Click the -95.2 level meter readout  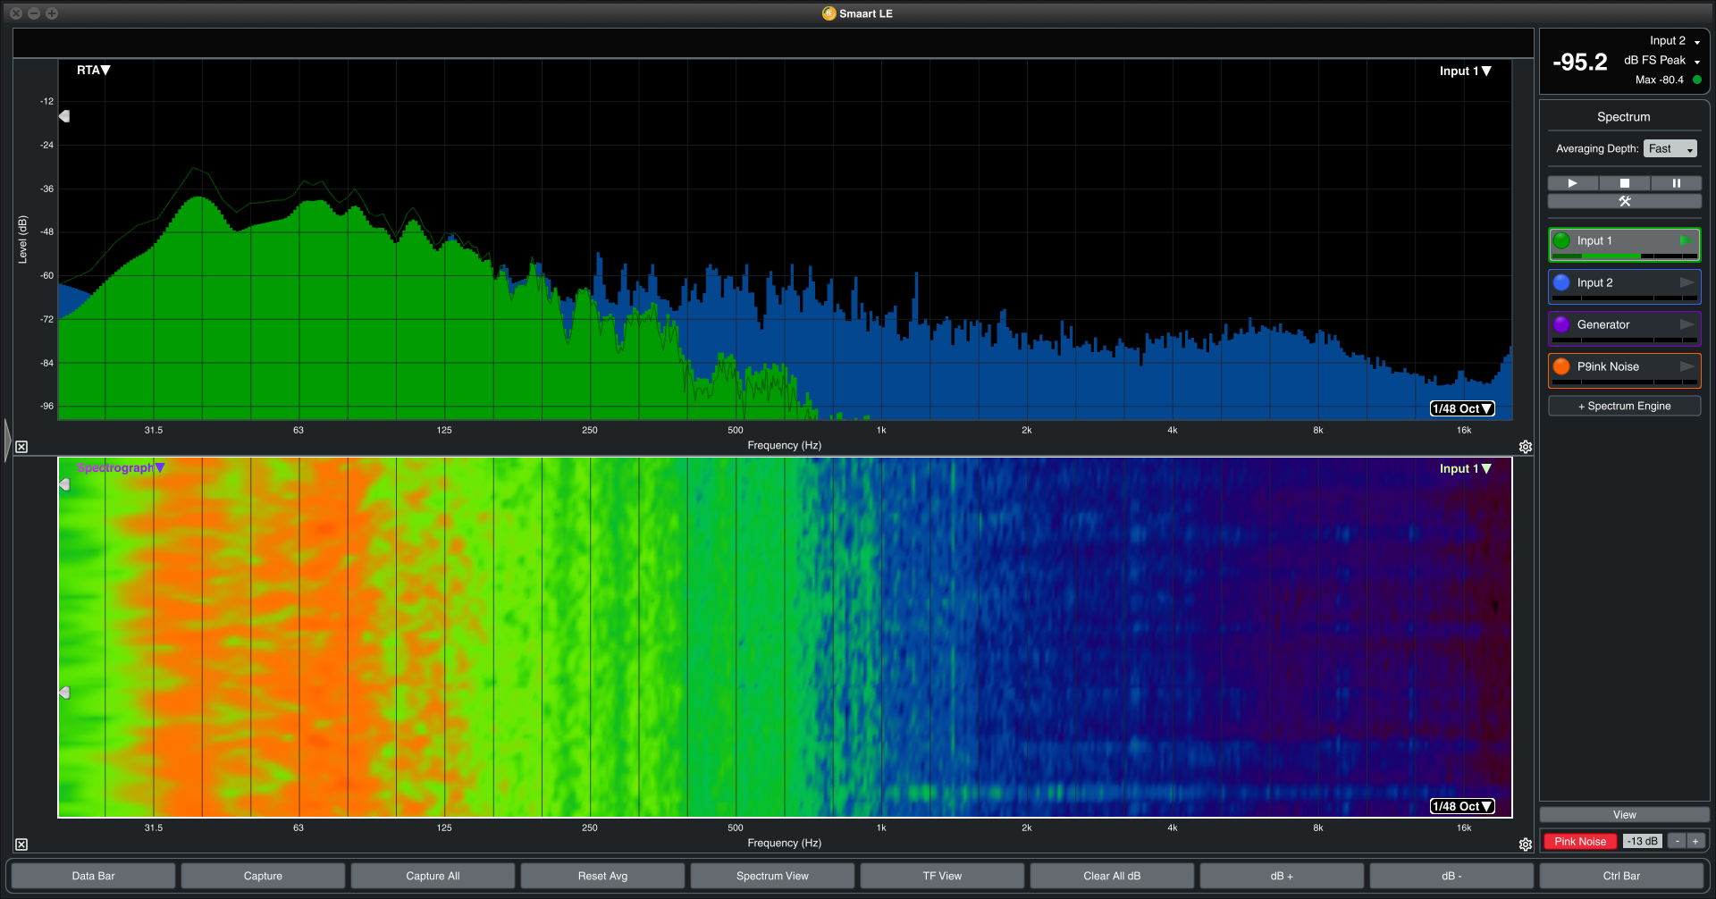coord(1579,62)
